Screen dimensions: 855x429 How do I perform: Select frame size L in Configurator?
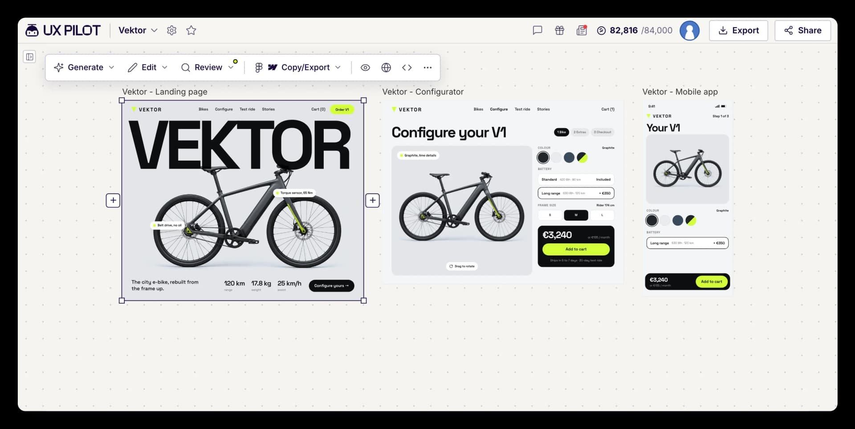pos(602,215)
